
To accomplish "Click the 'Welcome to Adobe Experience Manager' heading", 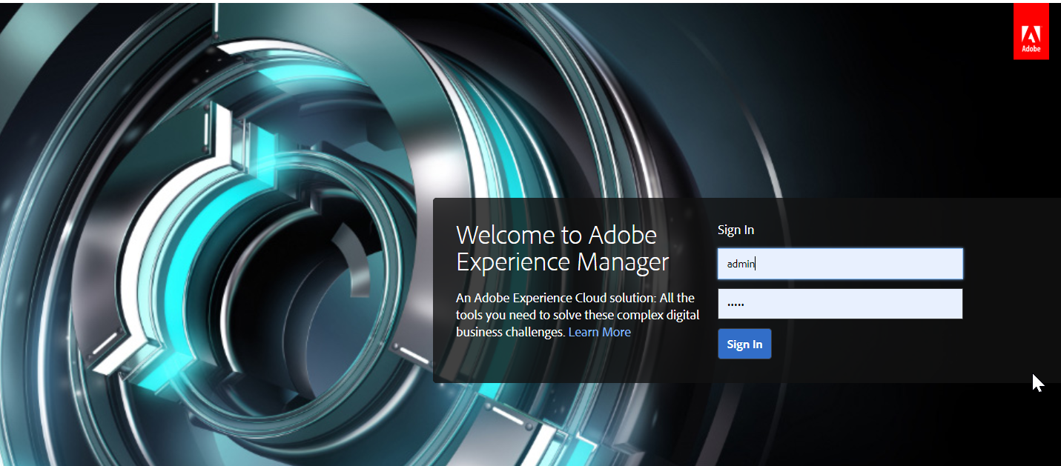I will tap(562, 248).
